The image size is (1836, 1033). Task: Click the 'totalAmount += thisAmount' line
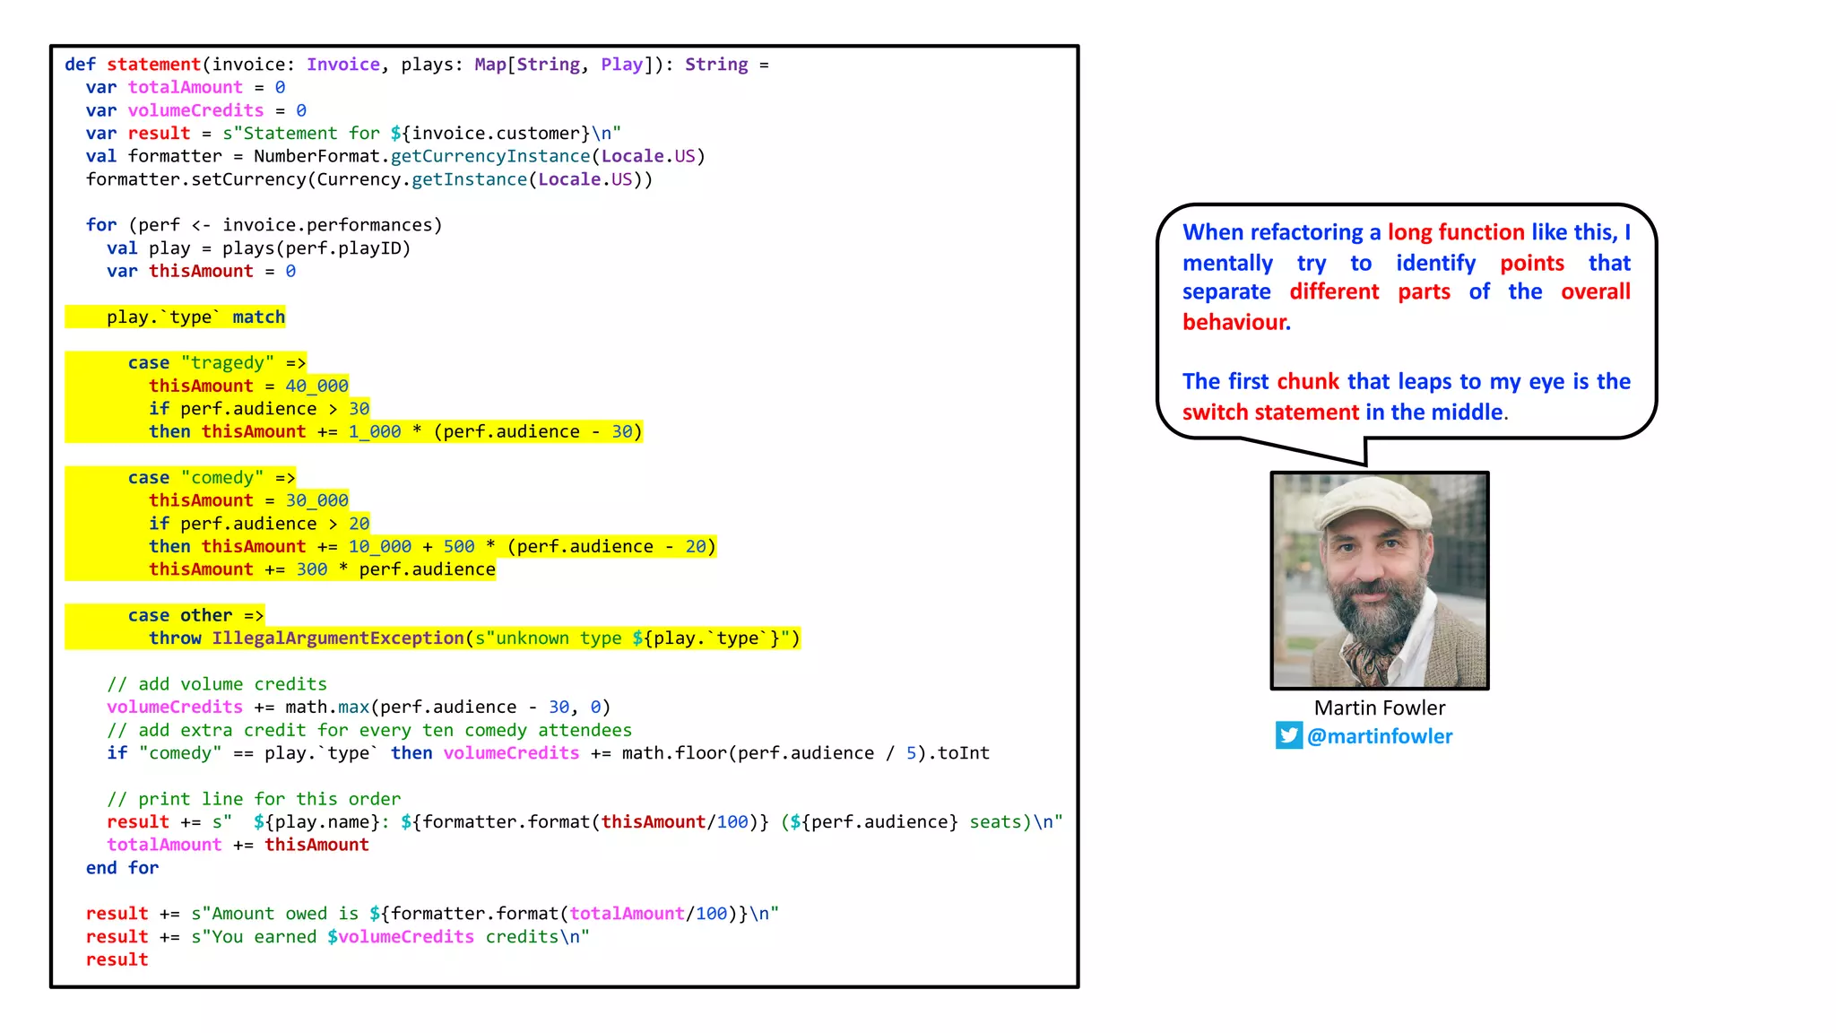point(238,845)
